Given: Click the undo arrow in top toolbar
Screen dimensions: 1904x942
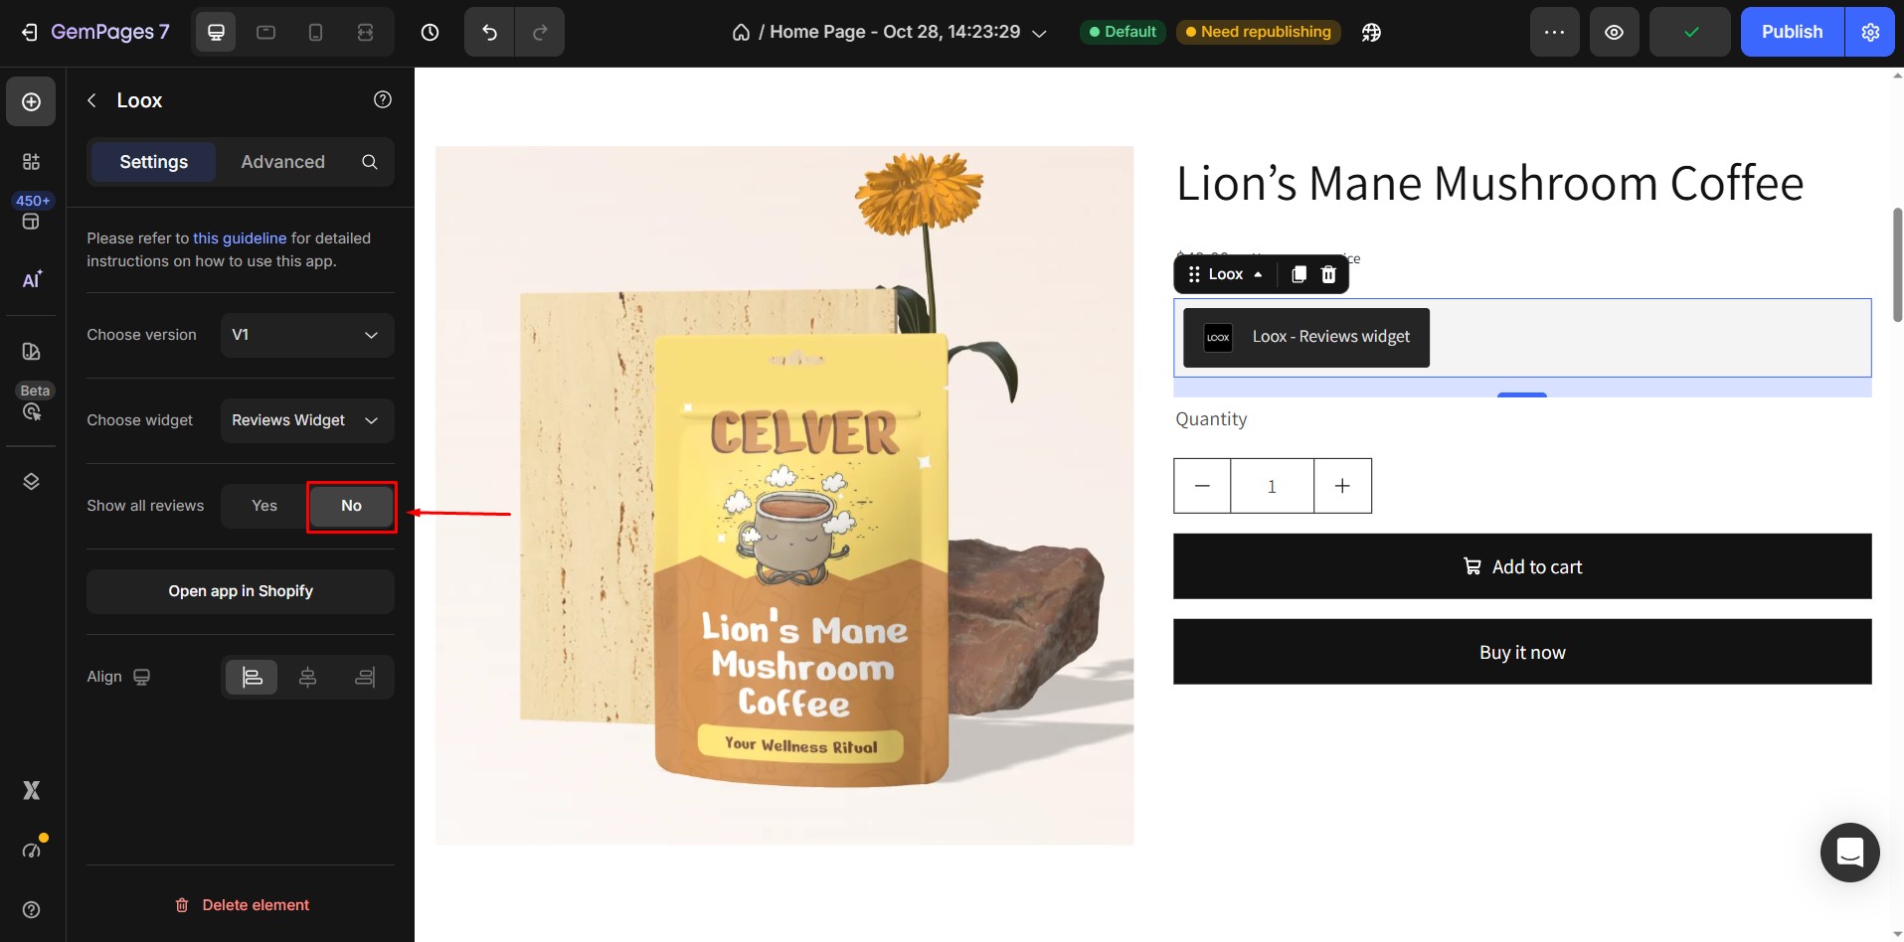Looking at the screenshot, I should click(x=489, y=32).
